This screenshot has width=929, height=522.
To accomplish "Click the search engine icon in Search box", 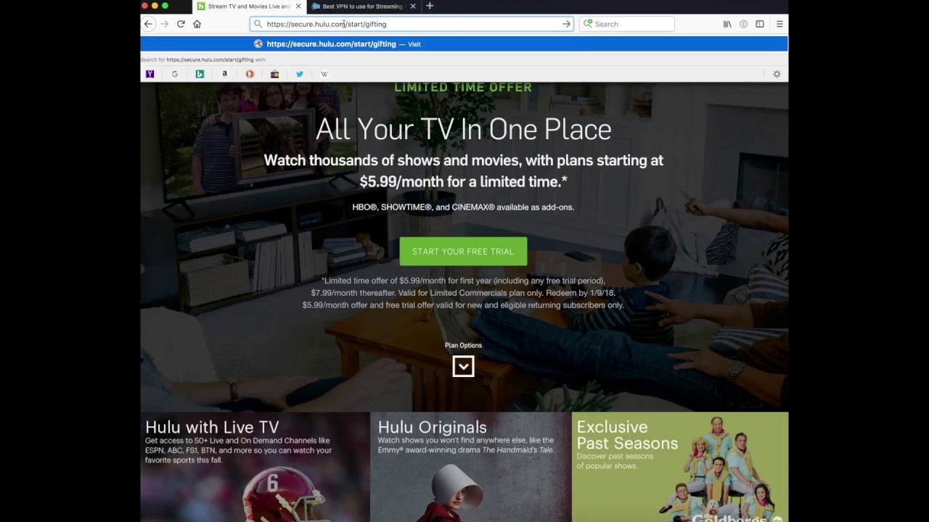I will pos(588,24).
